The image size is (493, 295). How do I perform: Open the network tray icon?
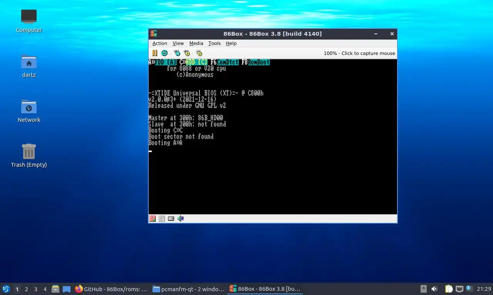[x=459, y=289]
